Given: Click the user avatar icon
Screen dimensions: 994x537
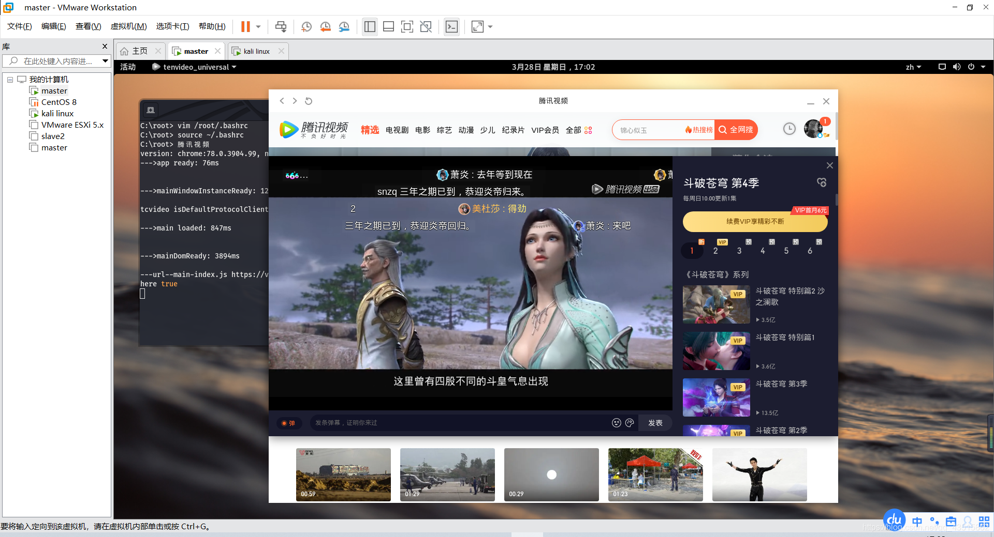Looking at the screenshot, I should point(813,129).
